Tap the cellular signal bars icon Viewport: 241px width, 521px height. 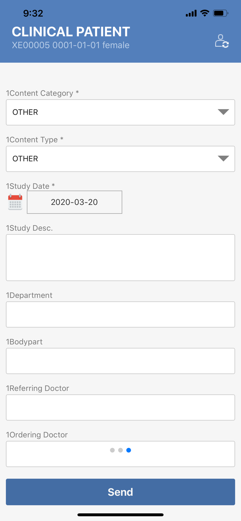[x=191, y=14]
